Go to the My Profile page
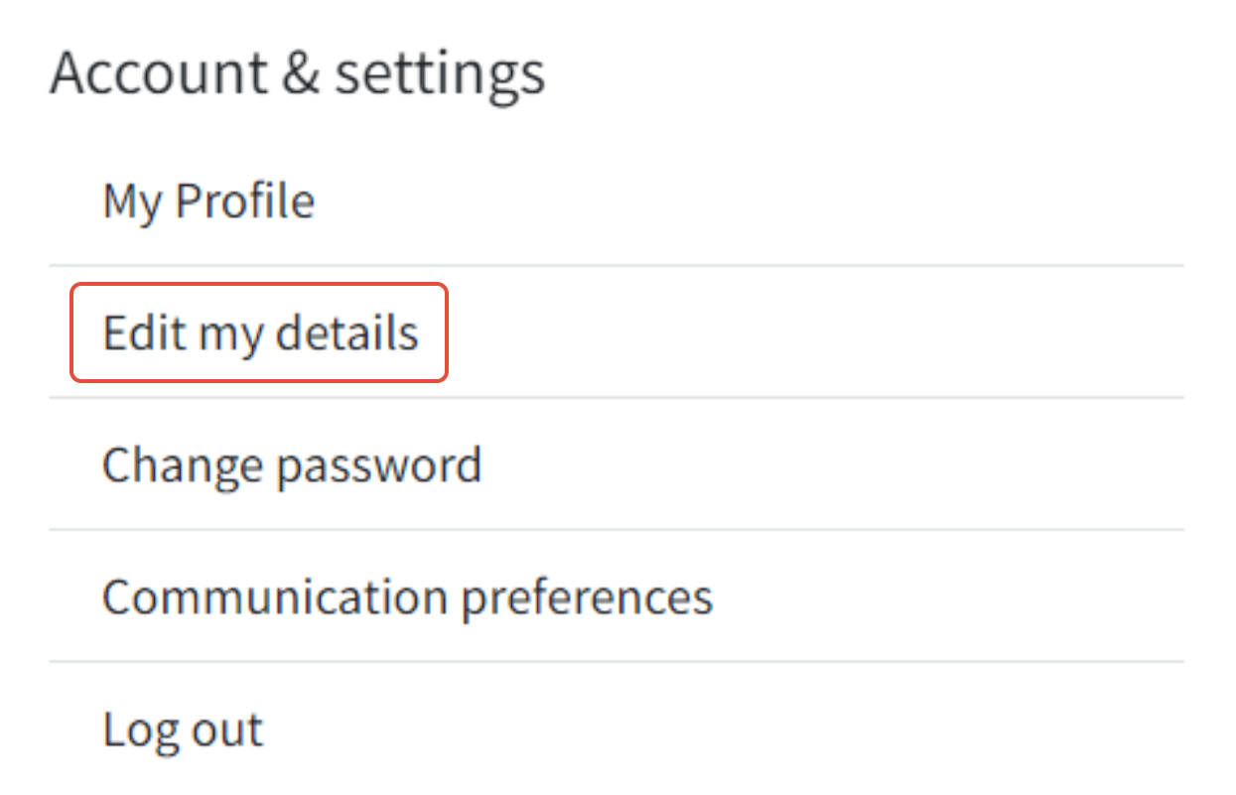Image resolution: width=1236 pixels, height=795 pixels. [208, 201]
